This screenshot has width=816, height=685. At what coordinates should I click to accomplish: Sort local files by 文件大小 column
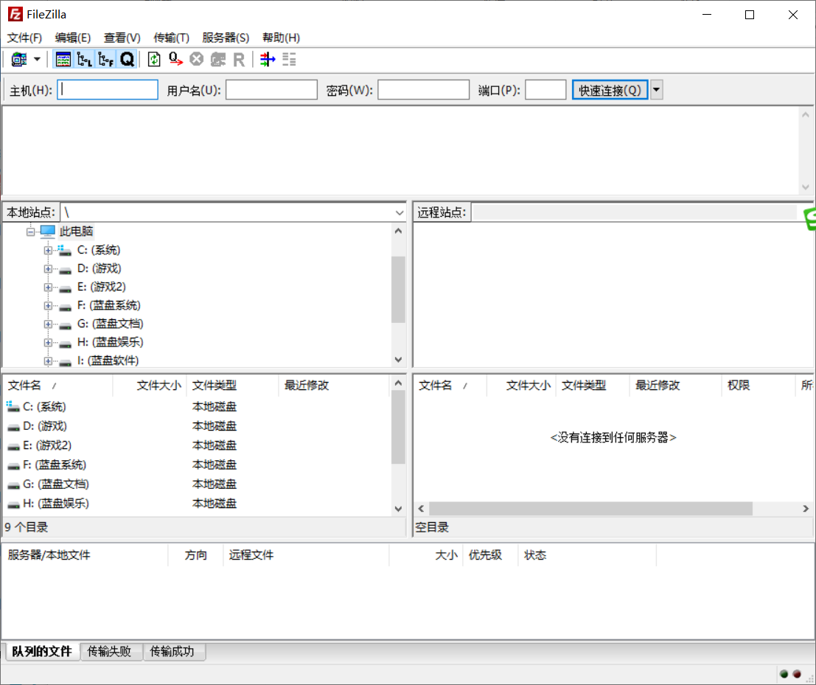click(150, 385)
